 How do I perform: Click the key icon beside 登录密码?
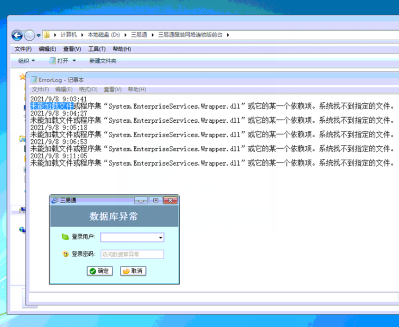(x=66, y=254)
